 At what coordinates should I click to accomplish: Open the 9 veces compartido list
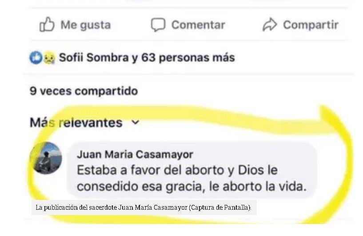coord(84,91)
